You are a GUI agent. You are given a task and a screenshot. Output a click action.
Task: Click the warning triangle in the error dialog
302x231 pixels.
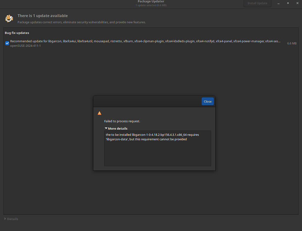click(x=99, y=113)
